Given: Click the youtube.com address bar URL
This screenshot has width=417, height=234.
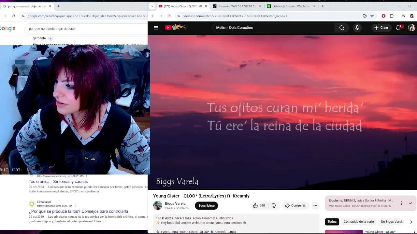Looking at the screenshot, I should click(x=235, y=16).
